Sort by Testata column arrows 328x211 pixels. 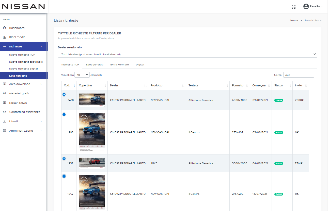pos(227,86)
